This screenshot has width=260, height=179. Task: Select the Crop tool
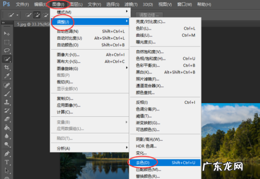pyautogui.click(x=7, y=67)
